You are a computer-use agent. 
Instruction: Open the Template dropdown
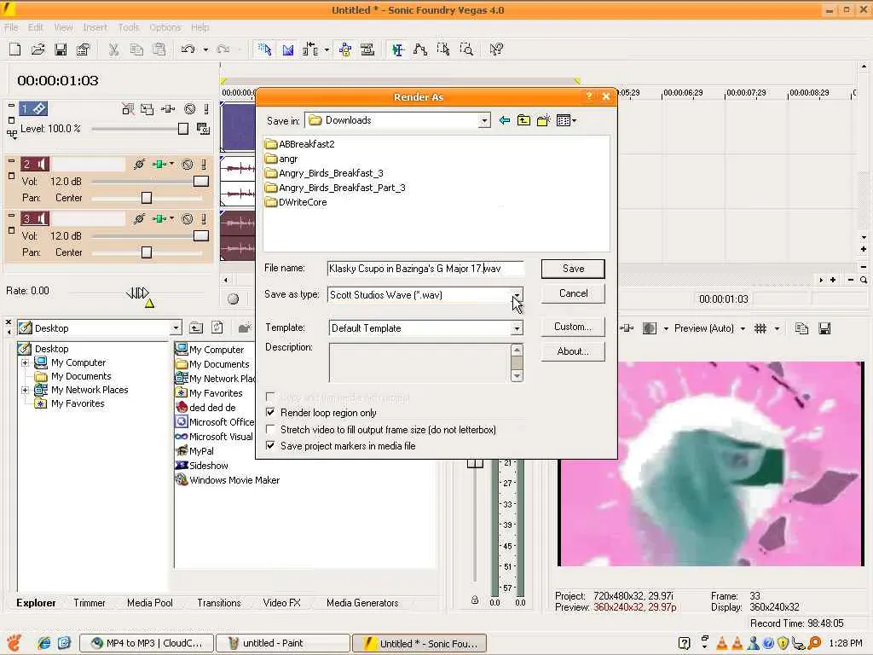(517, 328)
